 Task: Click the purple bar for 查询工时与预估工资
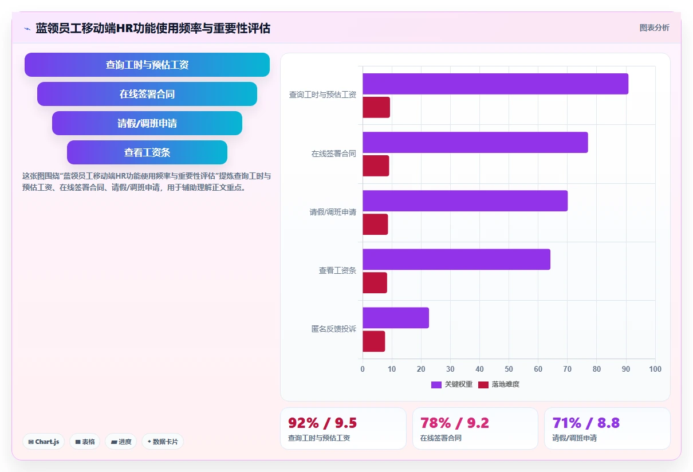click(x=495, y=84)
